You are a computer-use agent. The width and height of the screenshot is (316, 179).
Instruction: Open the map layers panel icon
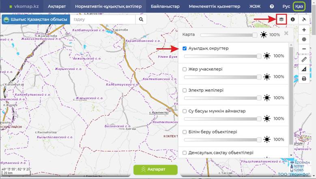(281, 19)
